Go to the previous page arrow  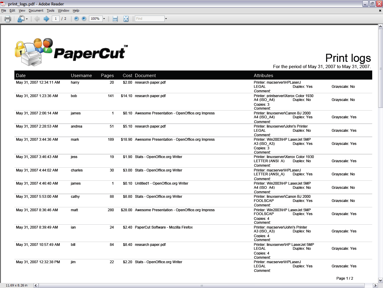tap(37, 19)
